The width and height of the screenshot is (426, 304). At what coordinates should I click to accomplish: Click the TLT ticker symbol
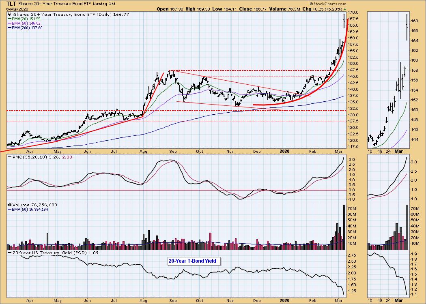click(x=11, y=4)
